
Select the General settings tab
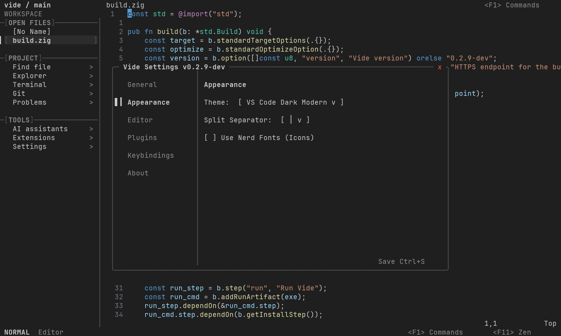pos(142,85)
